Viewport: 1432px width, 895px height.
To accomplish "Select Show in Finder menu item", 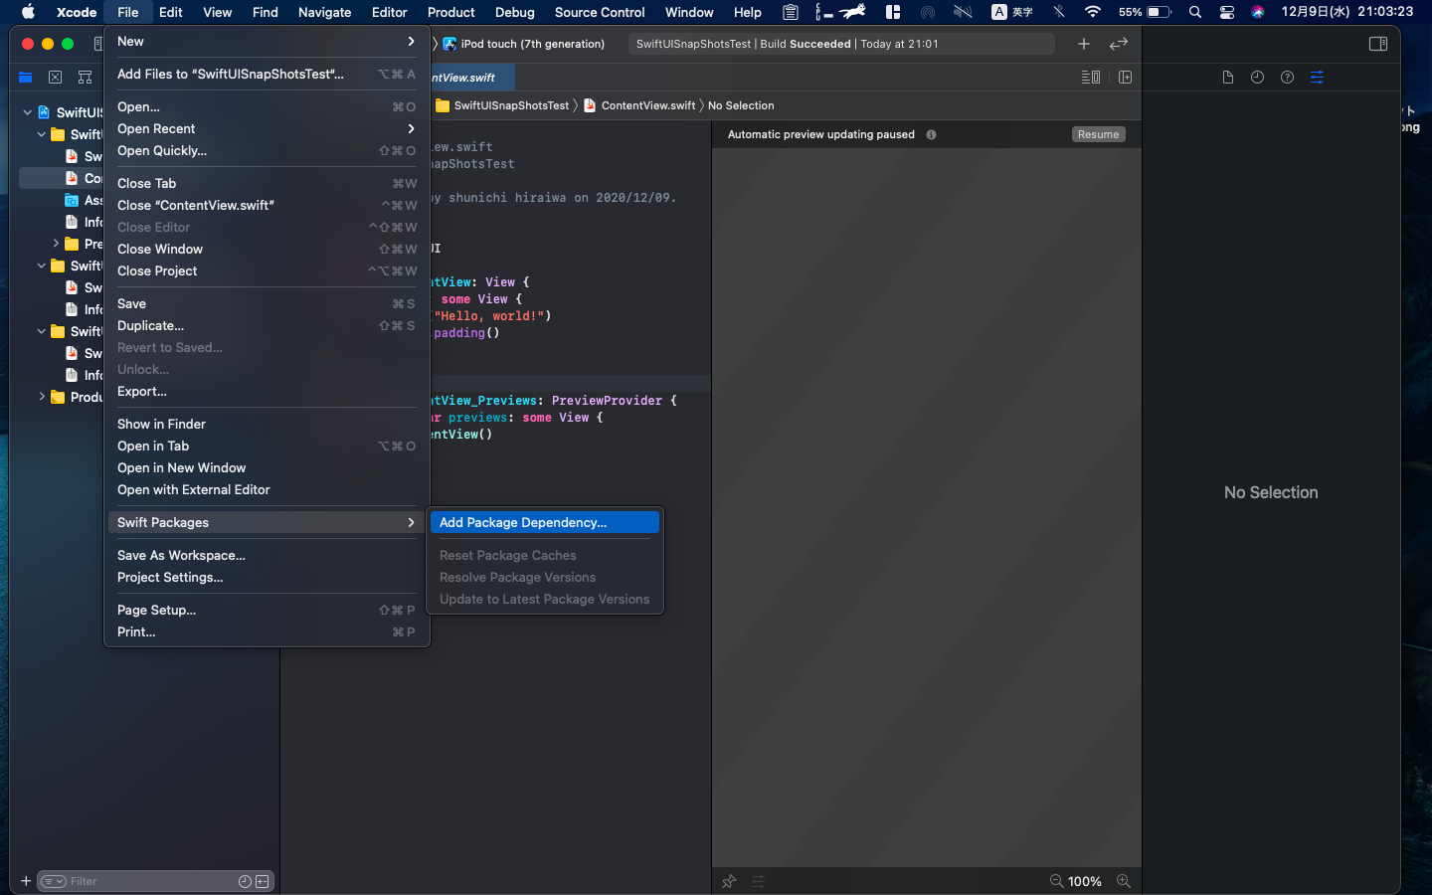I will coord(161,425).
